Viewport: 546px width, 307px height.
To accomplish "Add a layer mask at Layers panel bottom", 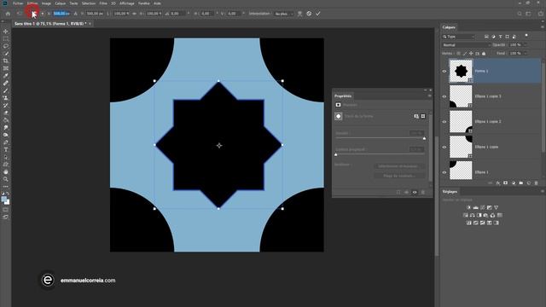I will point(506,183).
